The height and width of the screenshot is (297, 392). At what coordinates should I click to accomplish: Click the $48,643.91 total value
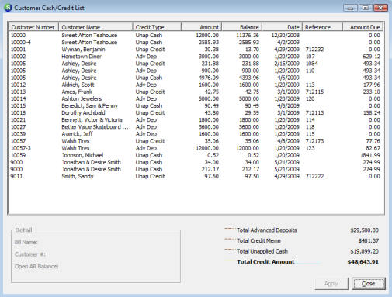tap(363, 262)
